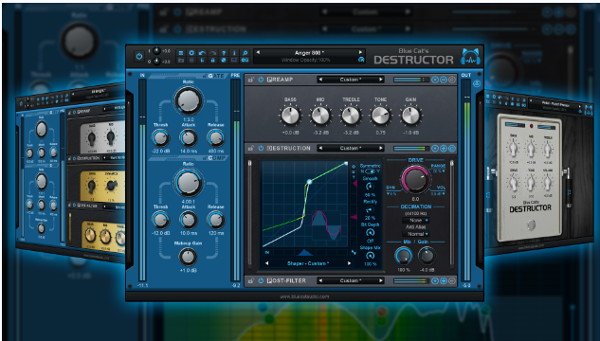Click the round icon beside Window Opacity
The image size is (600, 341).
360,60
